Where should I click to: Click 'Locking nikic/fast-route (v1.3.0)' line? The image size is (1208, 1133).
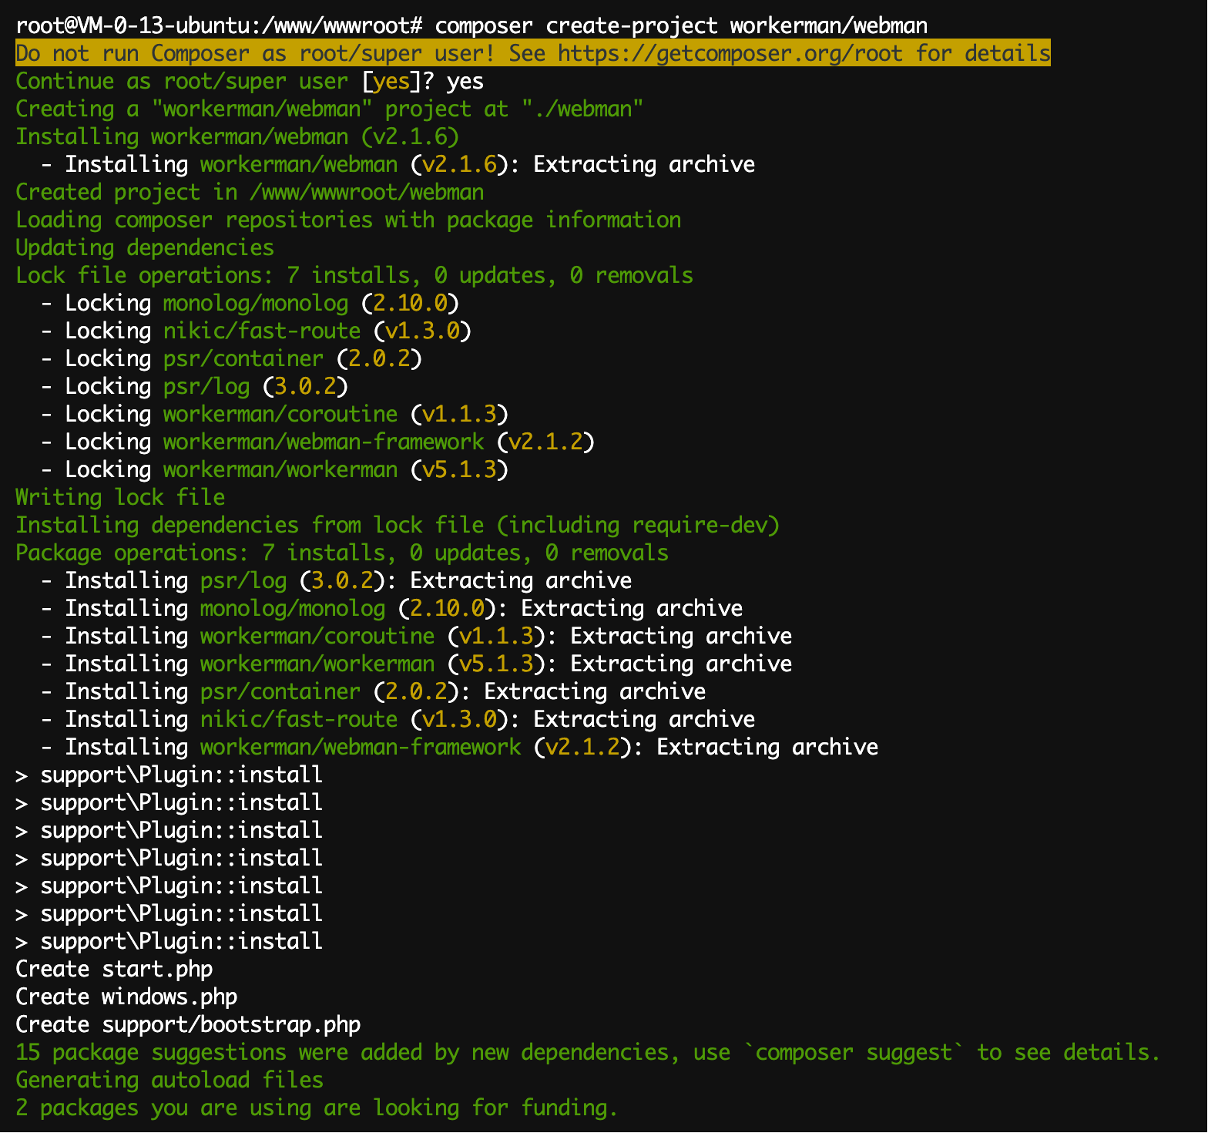256,331
